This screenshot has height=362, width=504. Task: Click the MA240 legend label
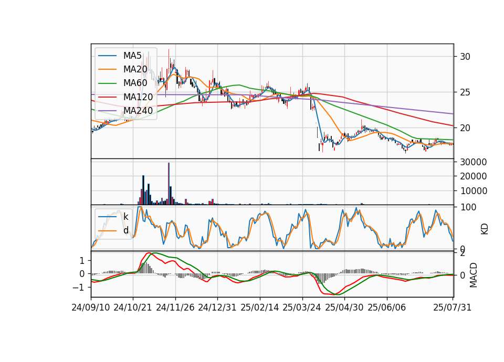[x=138, y=111]
